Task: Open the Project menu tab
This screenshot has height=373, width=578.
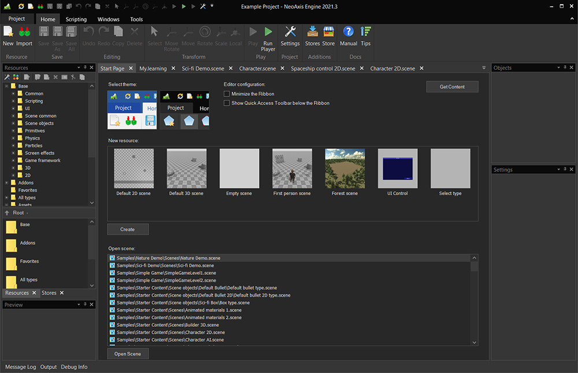Action: point(17,19)
